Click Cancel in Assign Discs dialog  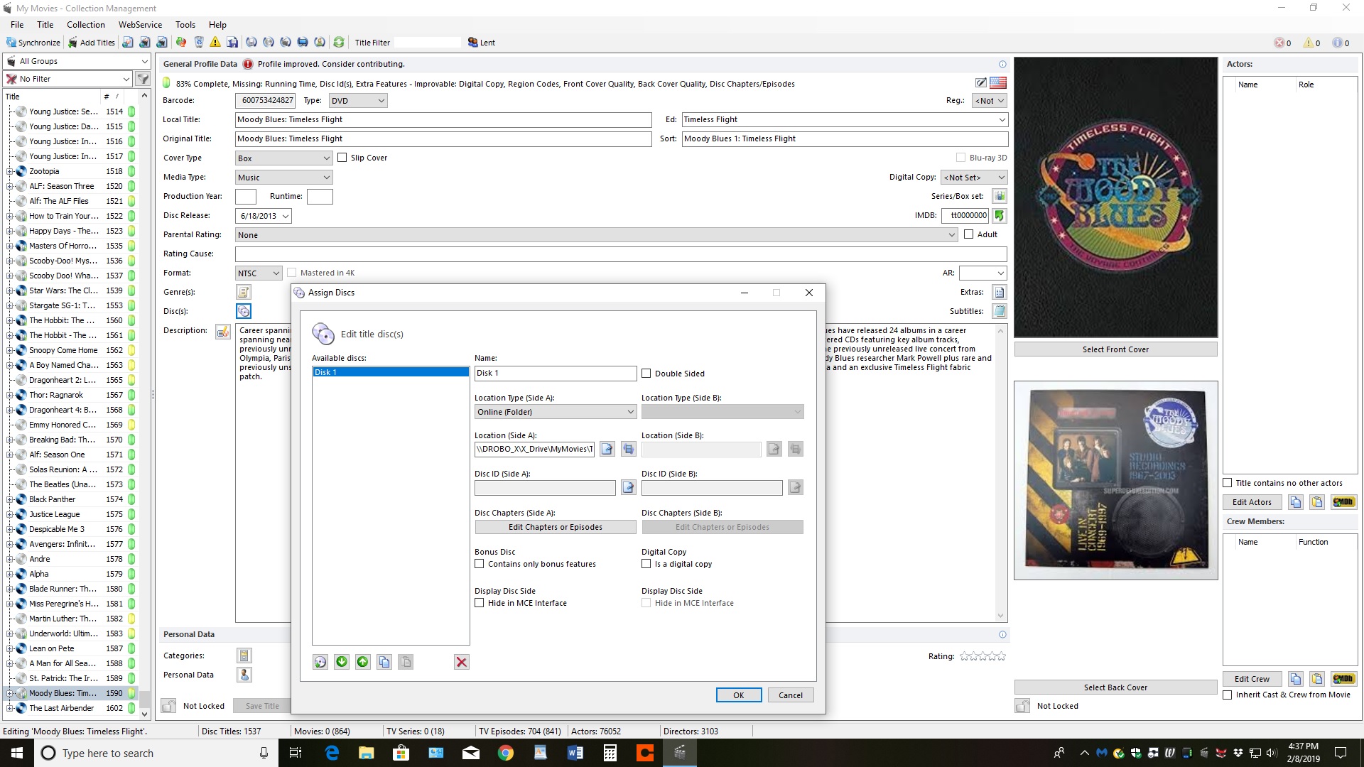pos(791,695)
